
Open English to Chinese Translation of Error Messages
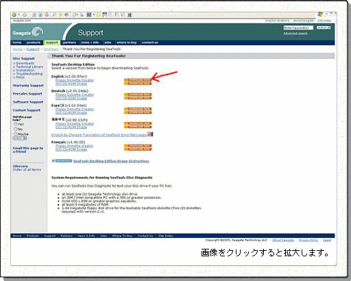pos(99,135)
